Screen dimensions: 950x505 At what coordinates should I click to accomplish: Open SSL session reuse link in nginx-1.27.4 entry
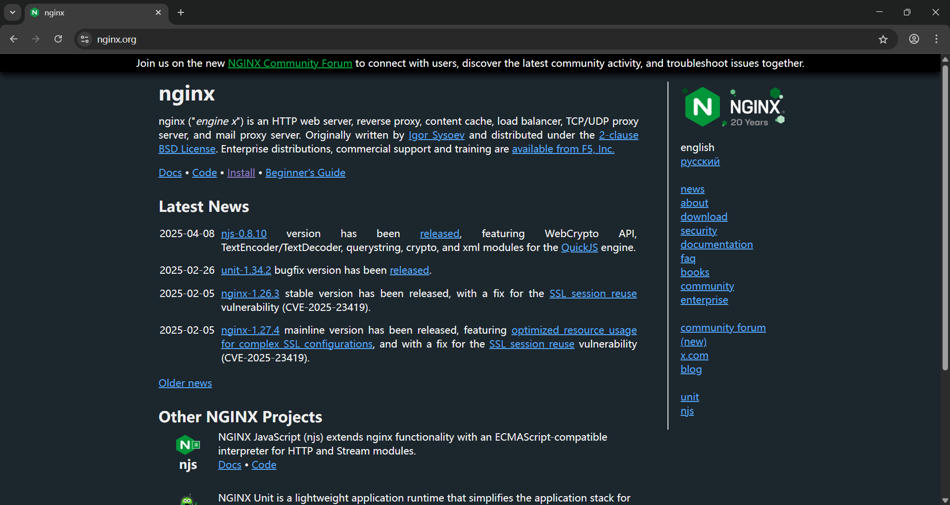(531, 344)
